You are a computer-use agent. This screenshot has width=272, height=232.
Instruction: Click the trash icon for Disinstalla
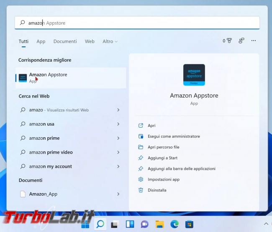(x=141, y=190)
